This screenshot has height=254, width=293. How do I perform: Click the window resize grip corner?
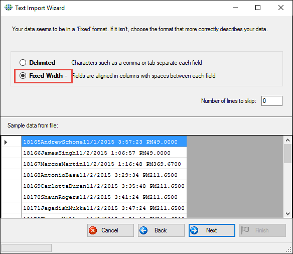coord(289,249)
